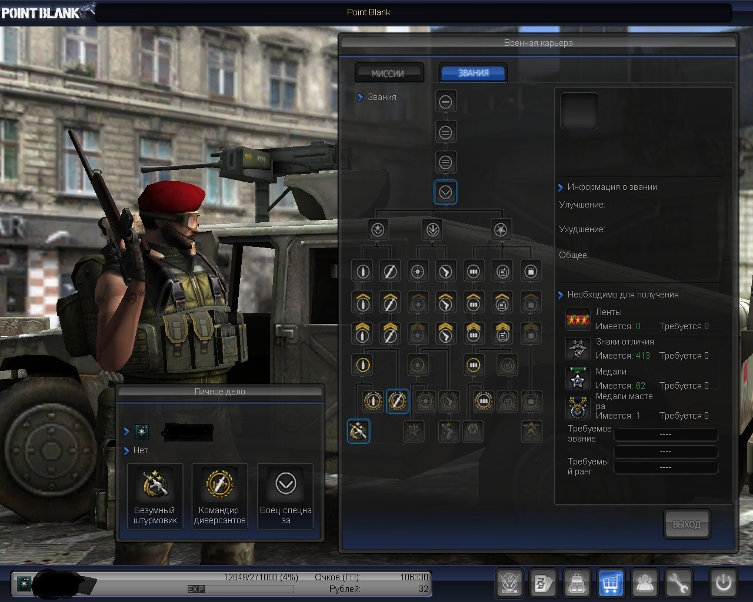Screen dimensions: 753x602
Task: Click the Безумный штурмовик title slot
Action: pyautogui.click(x=155, y=496)
